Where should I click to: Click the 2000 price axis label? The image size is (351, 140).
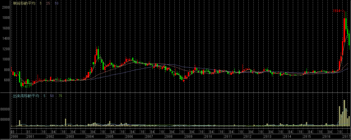[x=5, y=7]
